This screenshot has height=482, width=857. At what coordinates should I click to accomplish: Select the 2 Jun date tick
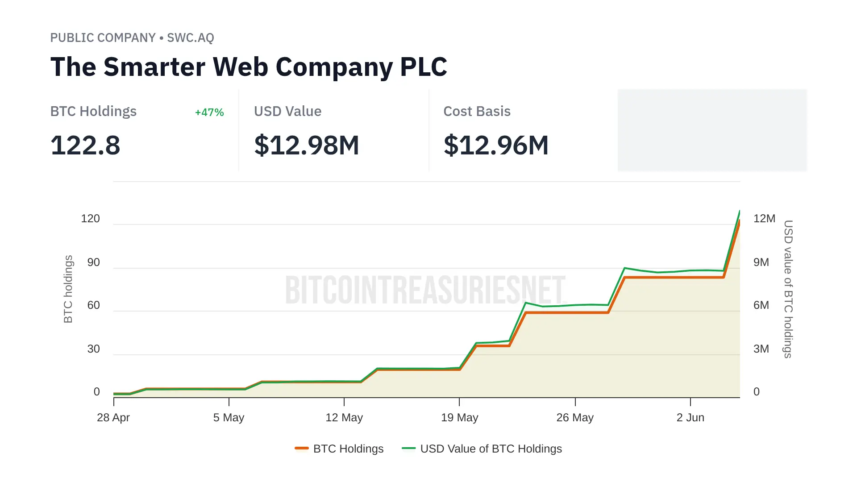click(x=690, y=418)
